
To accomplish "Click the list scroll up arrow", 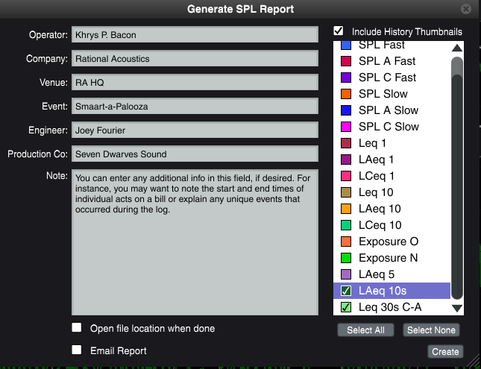I will (x=457, y=48).
